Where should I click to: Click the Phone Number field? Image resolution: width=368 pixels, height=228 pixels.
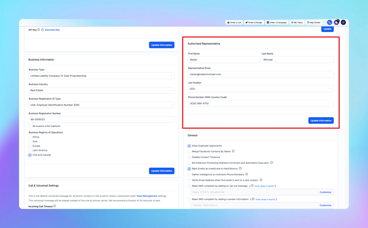[260, 103]
